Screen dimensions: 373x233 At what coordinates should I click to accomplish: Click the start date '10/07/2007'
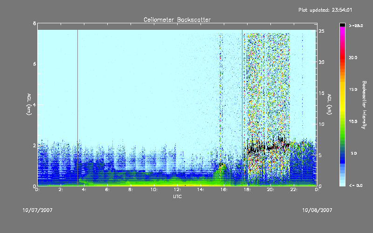coord(38,210)
